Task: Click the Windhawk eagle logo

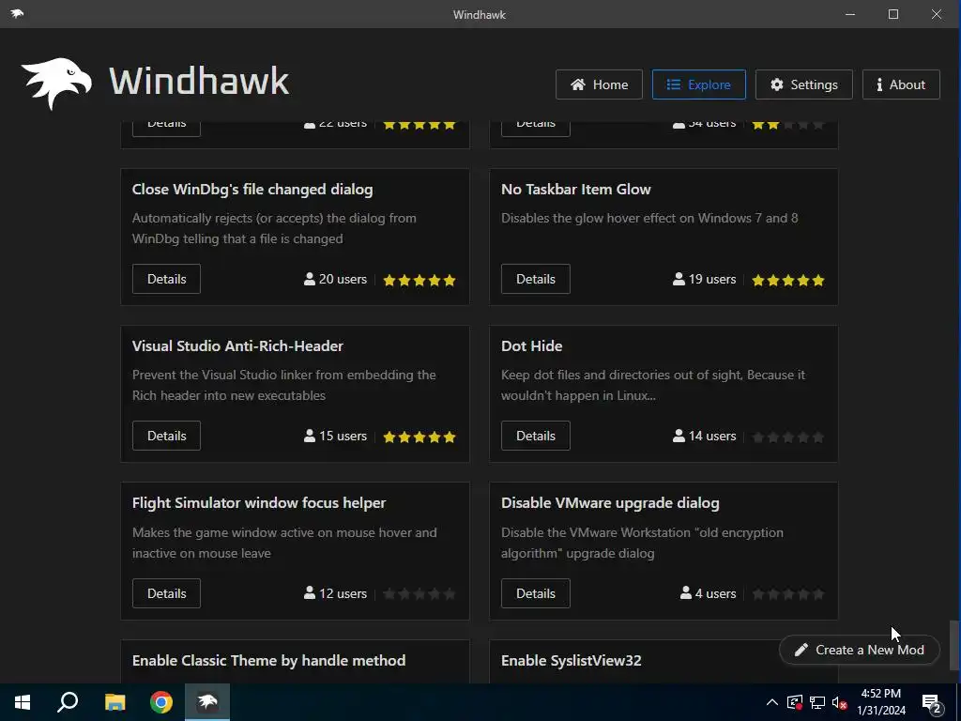Action: point(56,84)
